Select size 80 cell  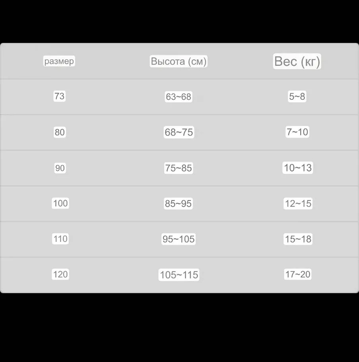pyautogui.click(x=60, y=132)
